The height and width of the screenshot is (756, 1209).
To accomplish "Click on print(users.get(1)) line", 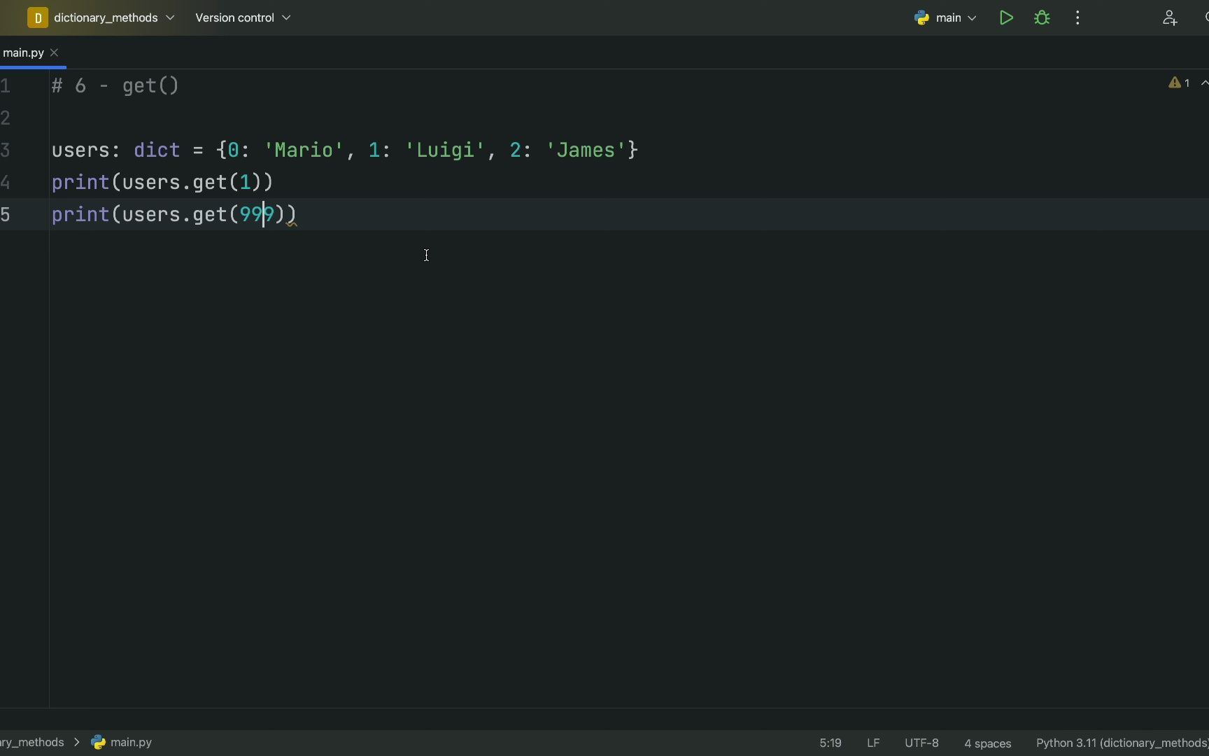I will [x=162, y=182].
